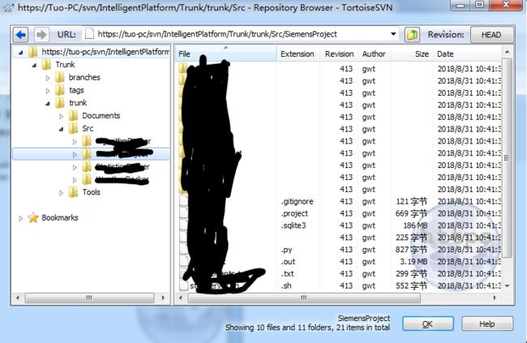Screen dimensions: 527x343
Task: Collapse the Src folder
Action: (61, 129)
